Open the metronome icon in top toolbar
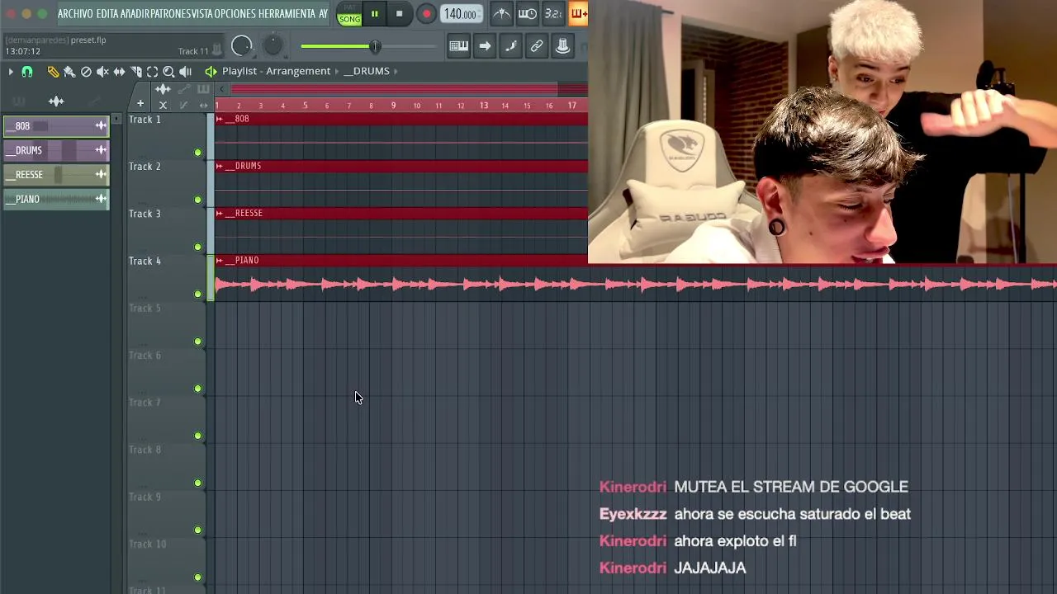The image size is (1057, 594). click(x=501, y=13)
